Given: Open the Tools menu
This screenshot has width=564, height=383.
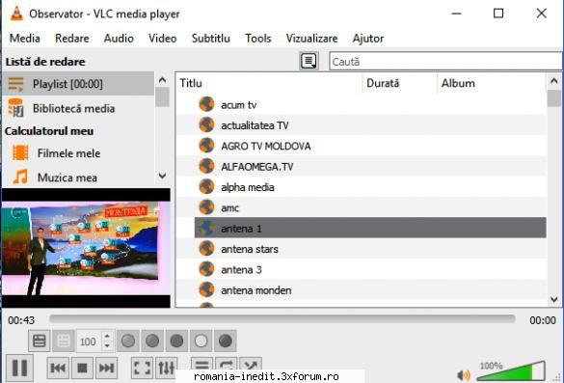Looking at the screenshot, I should click(258, 39).
